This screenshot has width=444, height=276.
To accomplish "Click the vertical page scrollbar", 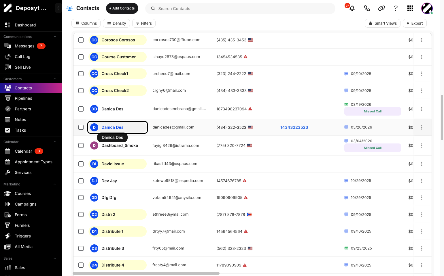I will pyautogui.click(x=442, y=117).
